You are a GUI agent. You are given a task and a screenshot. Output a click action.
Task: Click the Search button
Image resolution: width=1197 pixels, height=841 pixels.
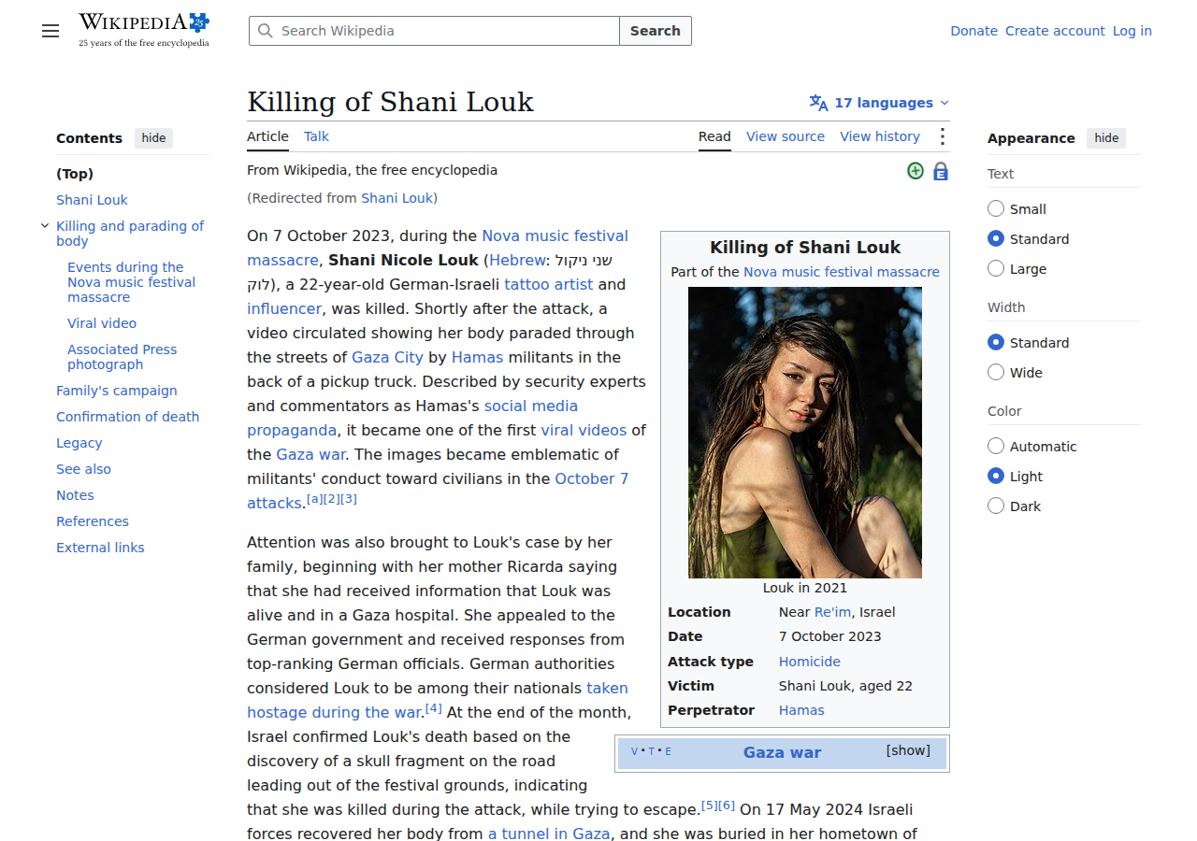655,31
